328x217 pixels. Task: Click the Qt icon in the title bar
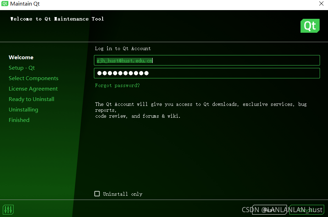tap(5, 3)
